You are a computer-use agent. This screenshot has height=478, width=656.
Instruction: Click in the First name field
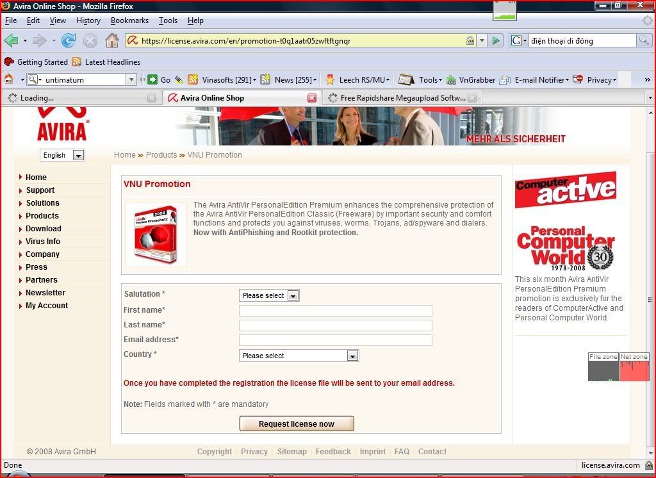click(336, 311)
